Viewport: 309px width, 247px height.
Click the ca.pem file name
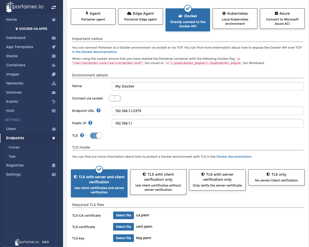143,215
